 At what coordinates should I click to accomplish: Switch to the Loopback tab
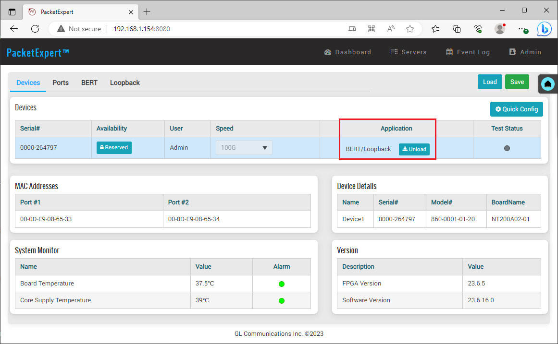point(125,83)
